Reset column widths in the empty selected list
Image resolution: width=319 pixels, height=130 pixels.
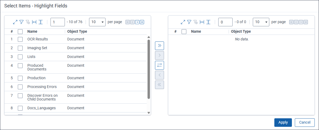[202, 22]
